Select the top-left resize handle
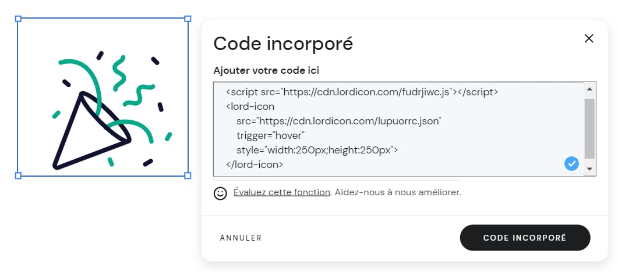The height and width of the screenshot is (272, 618). (x=18, y=19)
